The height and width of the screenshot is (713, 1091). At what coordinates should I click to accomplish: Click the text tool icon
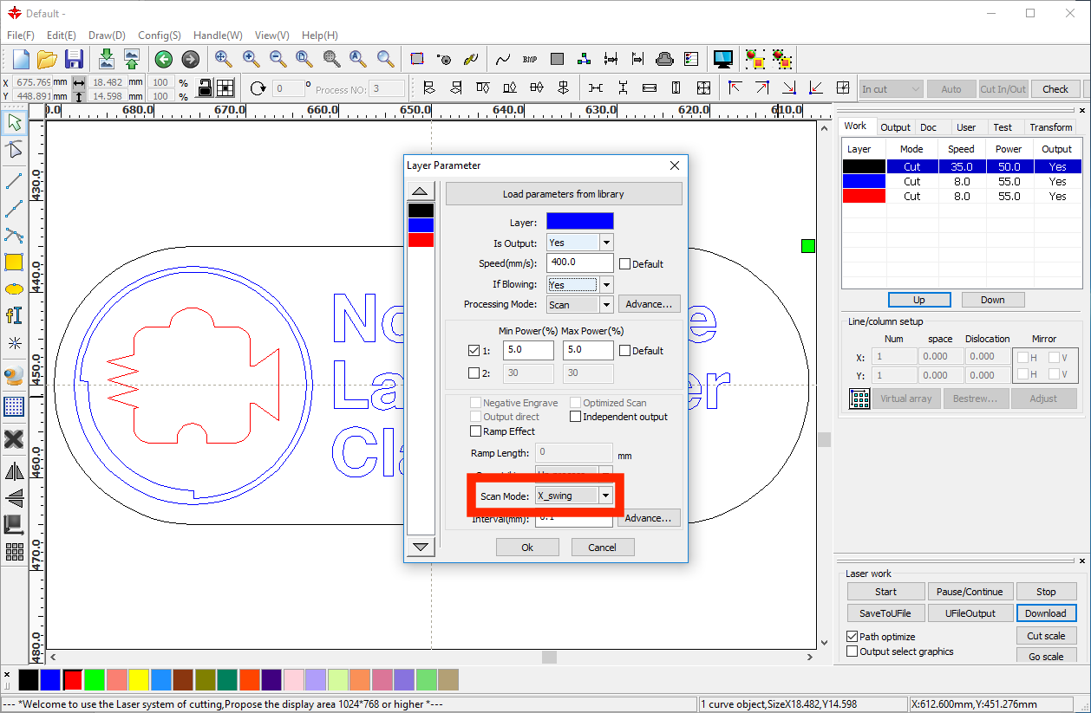[14, 315]
